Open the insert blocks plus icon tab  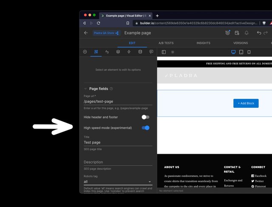(x=85, y=52)
